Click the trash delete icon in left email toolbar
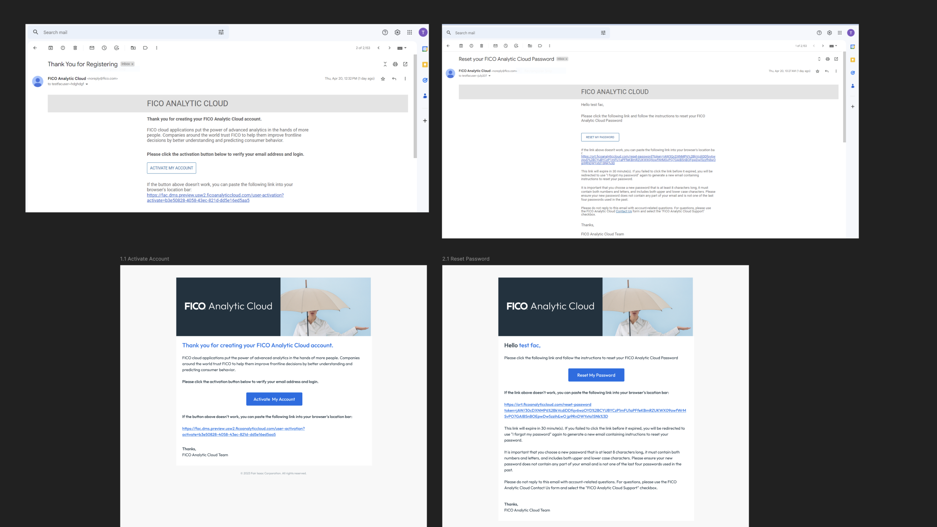 click(x=75, y=48)
